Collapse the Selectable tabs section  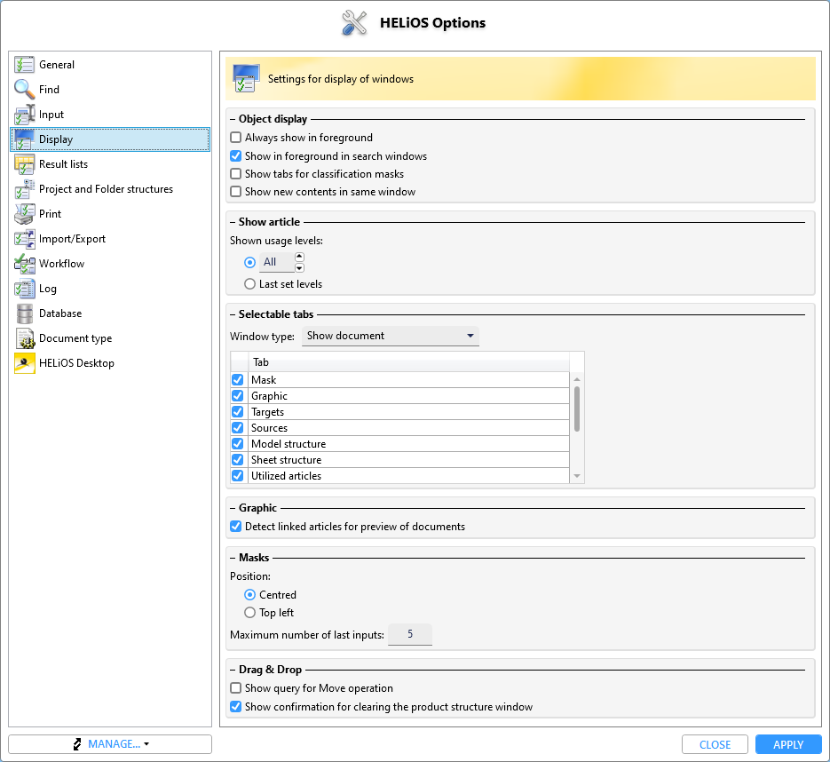233,314
